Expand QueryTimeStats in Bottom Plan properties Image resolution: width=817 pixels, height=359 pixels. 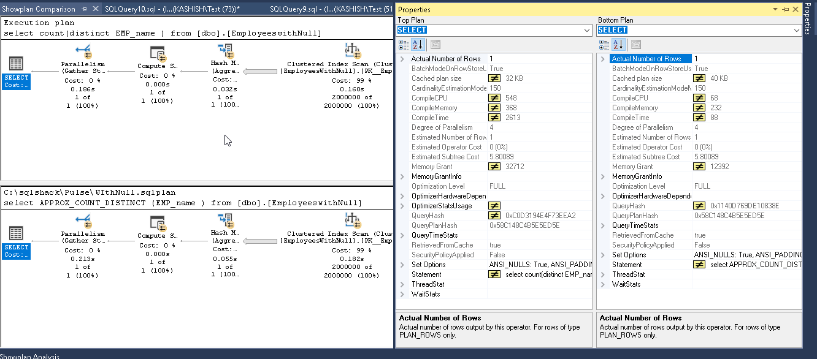pyautogui.click(x=603, y=225)
